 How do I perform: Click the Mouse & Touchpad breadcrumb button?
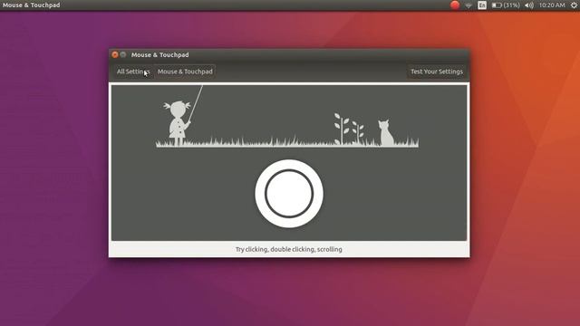click(x=185, y=72)
